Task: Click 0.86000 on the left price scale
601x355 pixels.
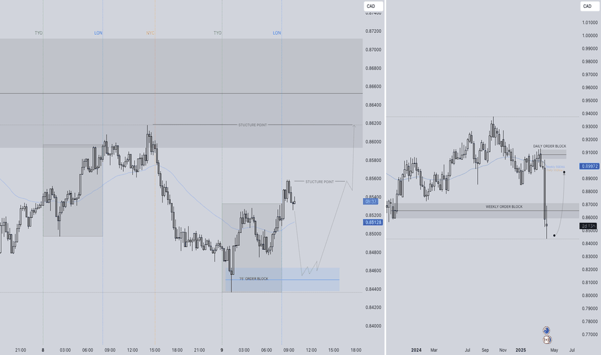Action: (373, 141)
